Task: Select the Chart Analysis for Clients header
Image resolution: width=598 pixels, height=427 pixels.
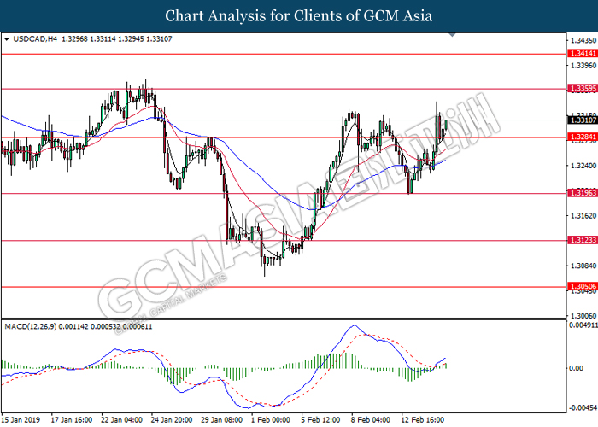Action: (299, 16)
